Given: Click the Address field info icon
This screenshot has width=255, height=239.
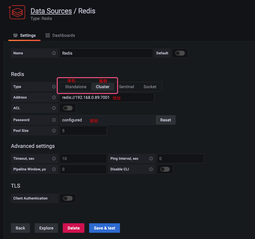Looking at the screenshot, I should click(x=54, y=97).
